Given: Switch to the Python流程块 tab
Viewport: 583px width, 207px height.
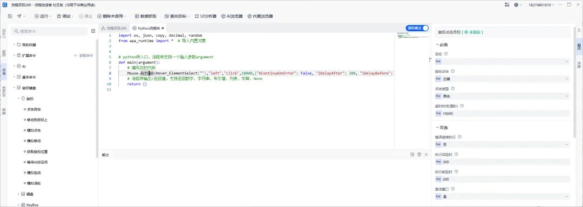Looking at the screenshot, I should (148, 28).
